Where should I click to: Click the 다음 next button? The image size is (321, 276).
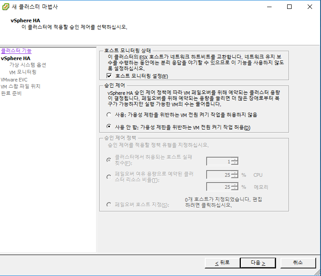click(258, 263)
